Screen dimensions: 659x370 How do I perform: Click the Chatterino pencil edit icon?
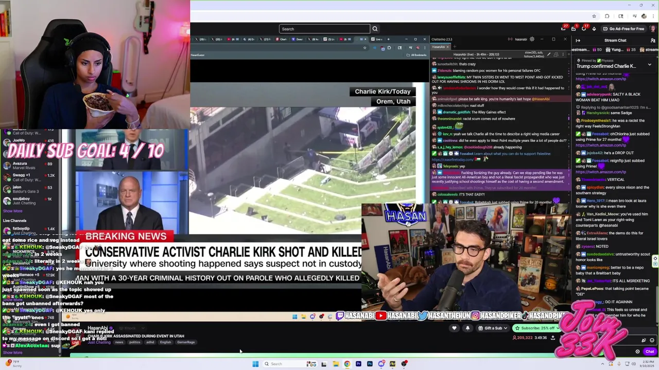549,54
